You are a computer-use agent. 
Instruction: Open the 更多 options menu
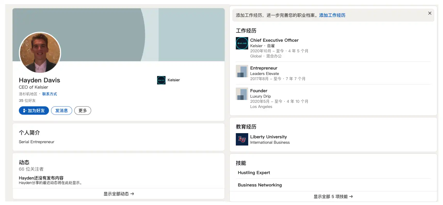(83, 110)
